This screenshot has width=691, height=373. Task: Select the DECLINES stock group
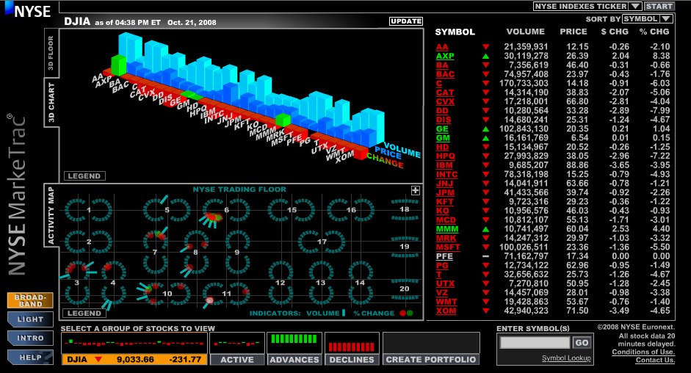pyautogui.click(x=352, y=359)
